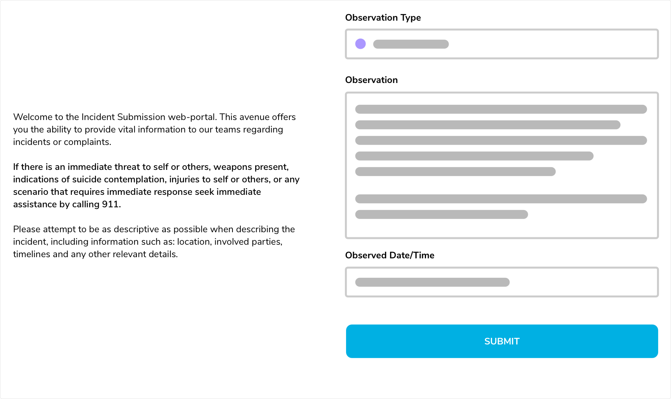The width and height of the screenshot is (671, 399).
Task: Click the "timelines and any other relevant details" text
Action: coord(95,254)
